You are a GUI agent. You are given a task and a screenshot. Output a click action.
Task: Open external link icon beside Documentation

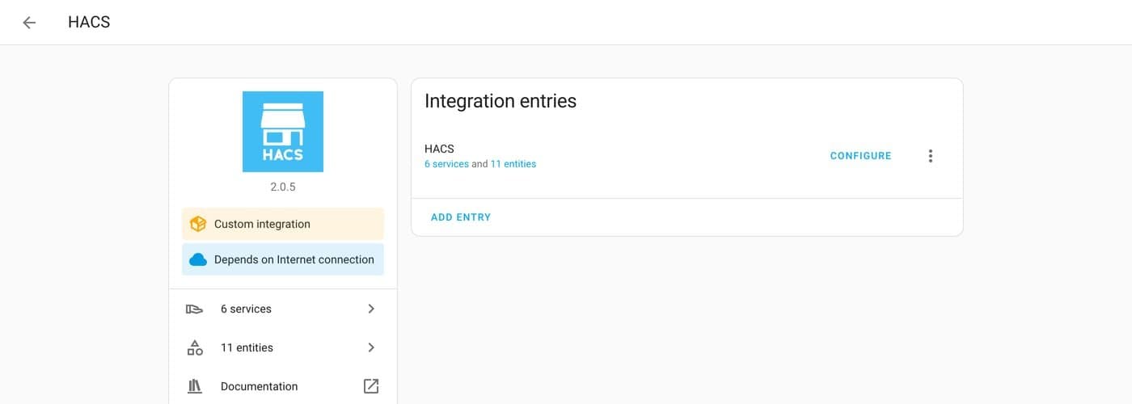pos(371,386)
